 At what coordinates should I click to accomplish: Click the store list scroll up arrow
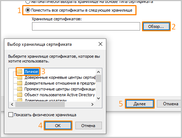point(98,72)
